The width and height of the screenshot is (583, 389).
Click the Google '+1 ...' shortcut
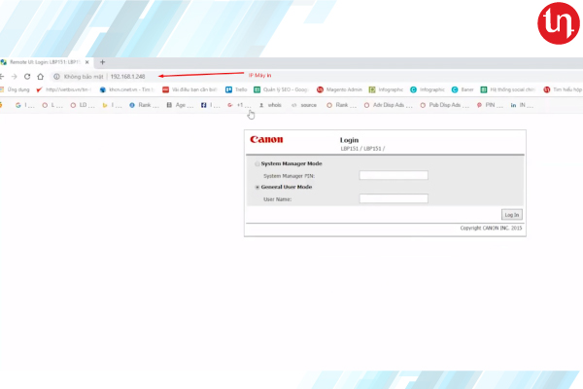(239, 105)
